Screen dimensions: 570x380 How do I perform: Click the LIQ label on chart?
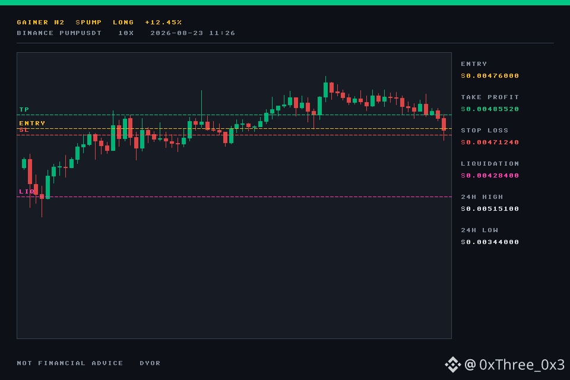(27, 191)
